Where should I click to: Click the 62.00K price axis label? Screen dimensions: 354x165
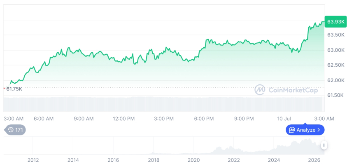pos(336,80)
